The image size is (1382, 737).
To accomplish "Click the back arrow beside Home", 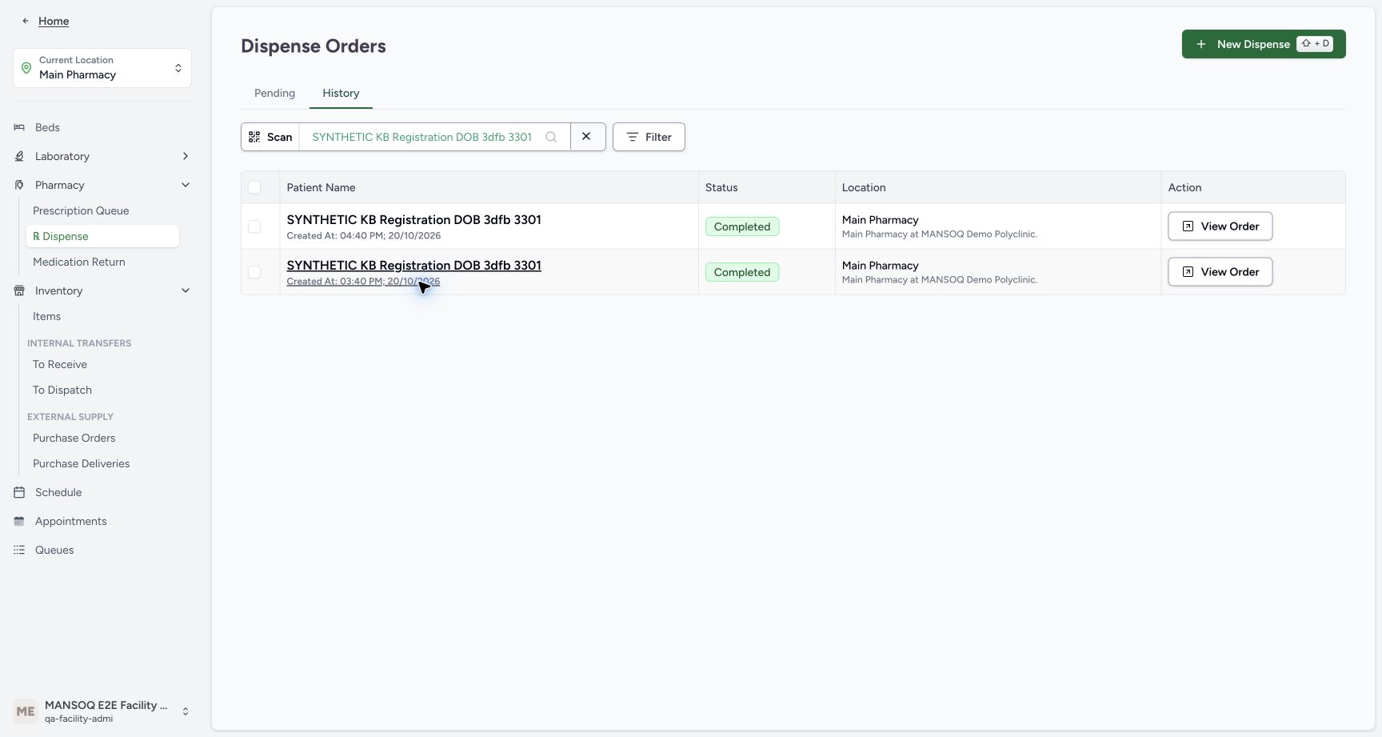I will click(26, 21).
